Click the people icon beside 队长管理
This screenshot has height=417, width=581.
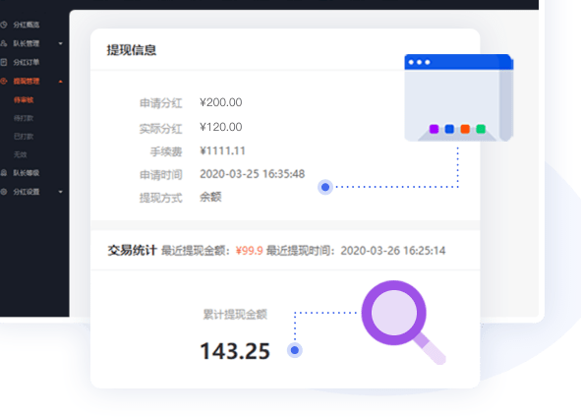(4, 43)
